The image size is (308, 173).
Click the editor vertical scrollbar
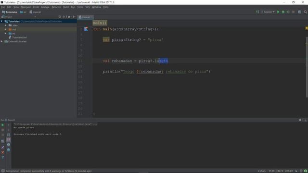click(x=307, y=67)
